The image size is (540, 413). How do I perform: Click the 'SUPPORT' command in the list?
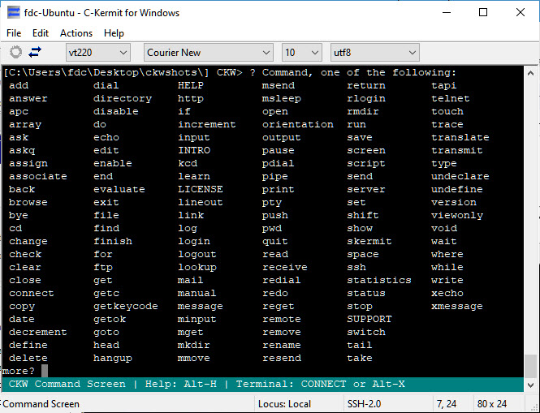(x=369, y=319)
